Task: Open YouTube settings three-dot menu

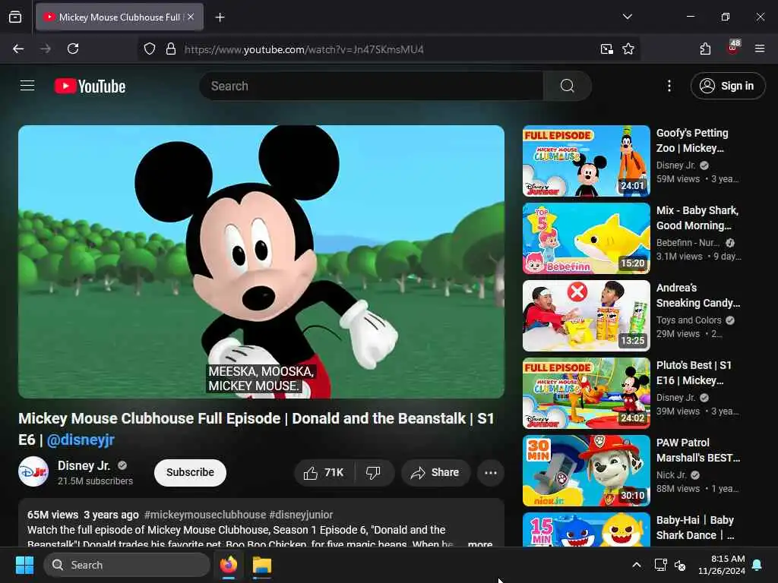Action: coord(669,86)
